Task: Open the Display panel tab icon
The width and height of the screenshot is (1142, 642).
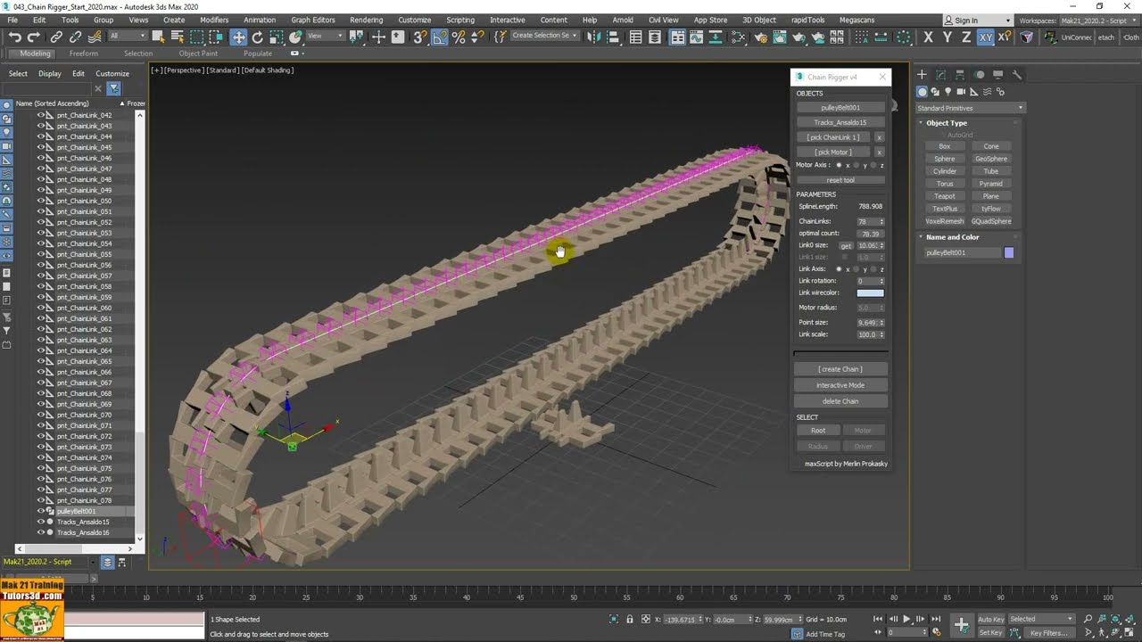Action: [998, 75]
